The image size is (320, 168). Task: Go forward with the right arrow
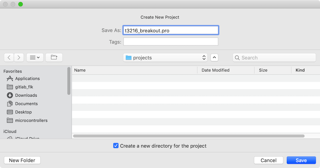point(19,58)
